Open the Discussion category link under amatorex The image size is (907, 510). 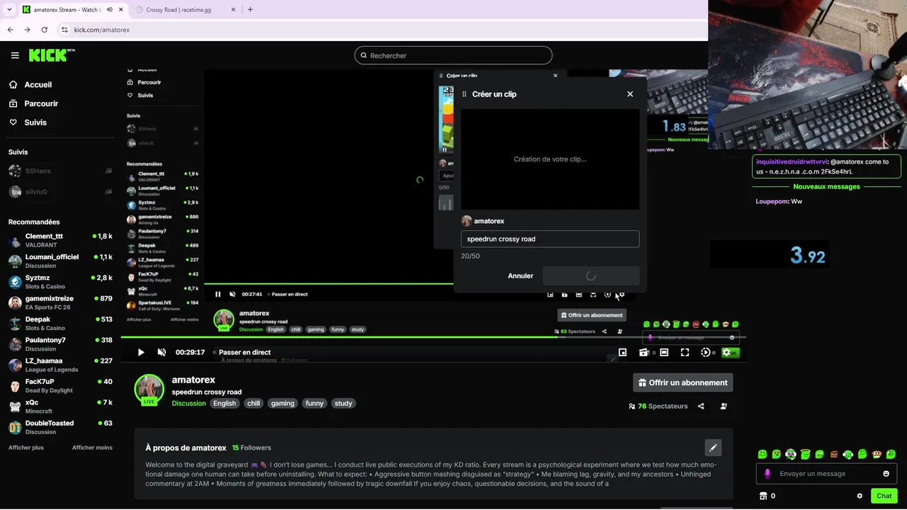pos(188,404)
